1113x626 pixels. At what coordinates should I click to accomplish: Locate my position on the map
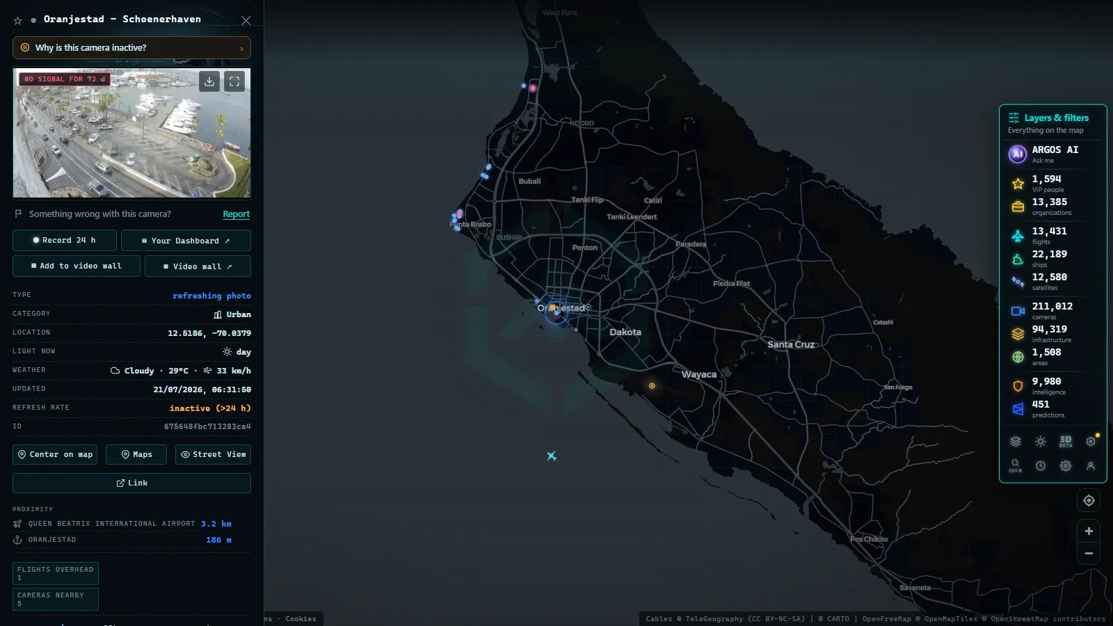click(x=1089, y=500)
